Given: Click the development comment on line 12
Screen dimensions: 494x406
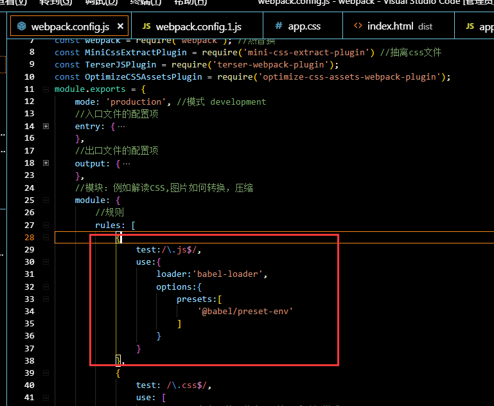Looking at the screenshot, I should (x=238, y=101).
